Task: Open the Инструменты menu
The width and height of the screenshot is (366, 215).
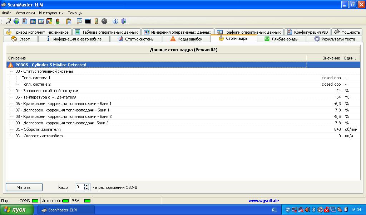Action: point(51,13)
